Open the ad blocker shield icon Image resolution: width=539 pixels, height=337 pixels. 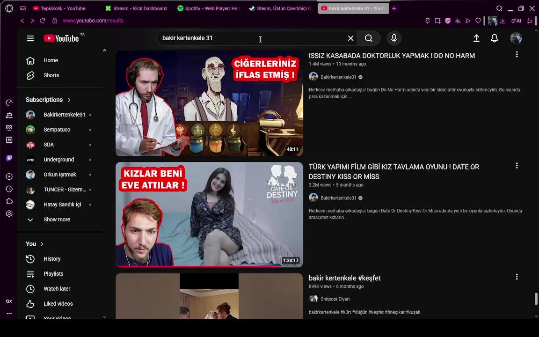pos(448,21)
